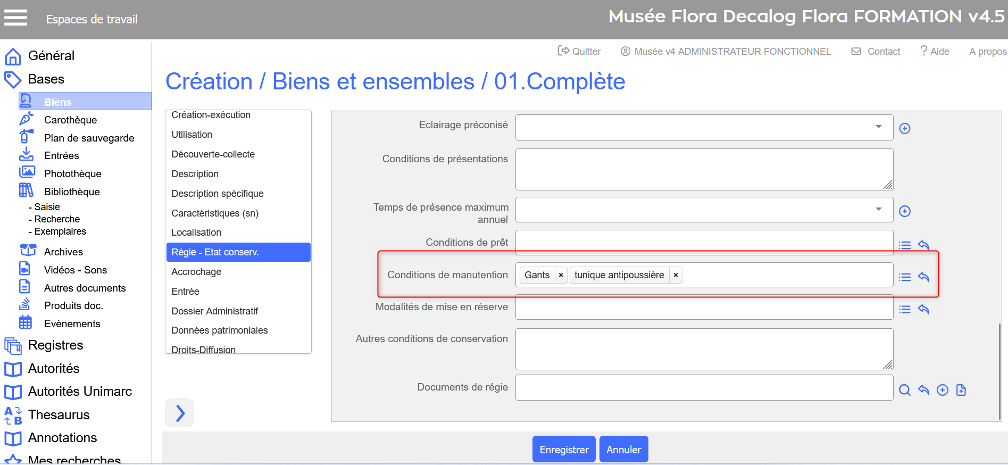This screenshot has height=465, width=1008.
Task: Click the plus icon beside Temps de présence maximum
Action: (904, 211)
